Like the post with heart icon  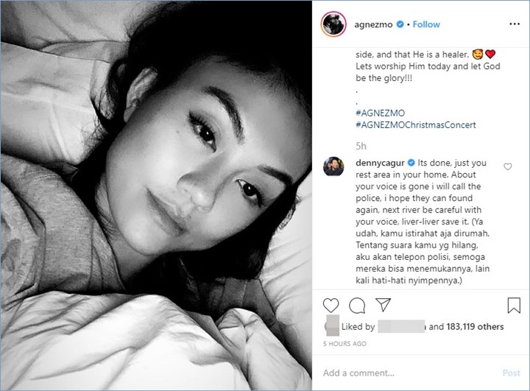331,306
